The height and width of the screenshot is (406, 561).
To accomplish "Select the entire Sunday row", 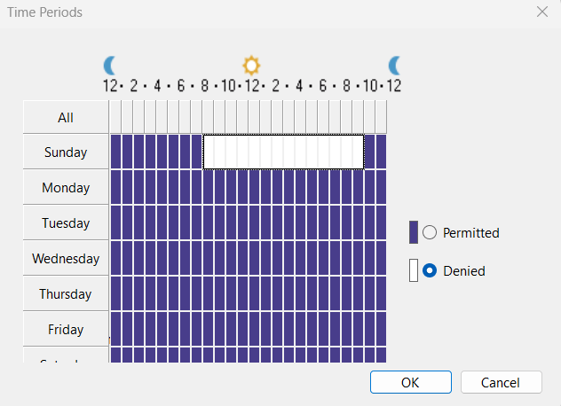I will pos(66,152).
